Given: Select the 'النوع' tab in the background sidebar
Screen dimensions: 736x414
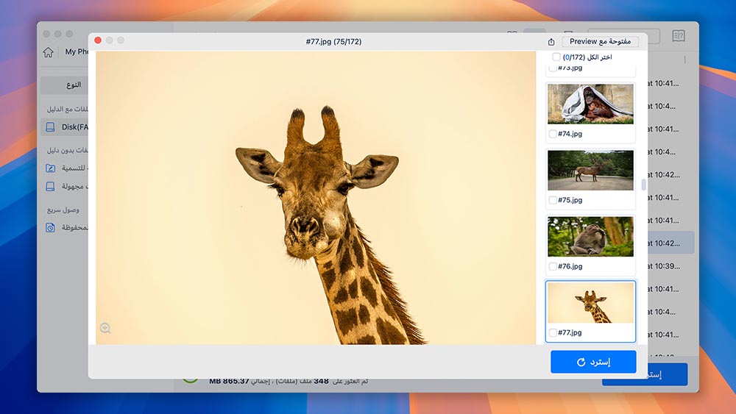Looking at the screenshot, I should point(64,85).
